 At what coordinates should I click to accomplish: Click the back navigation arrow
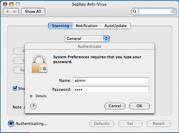click(x=7, y=12)
